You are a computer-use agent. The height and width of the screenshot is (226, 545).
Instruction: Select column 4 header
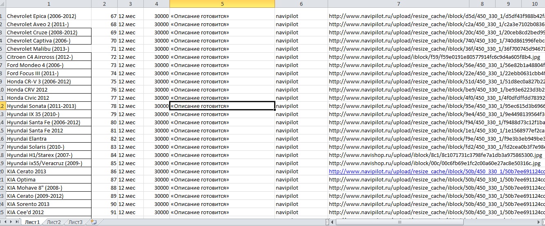coord(156,4)
